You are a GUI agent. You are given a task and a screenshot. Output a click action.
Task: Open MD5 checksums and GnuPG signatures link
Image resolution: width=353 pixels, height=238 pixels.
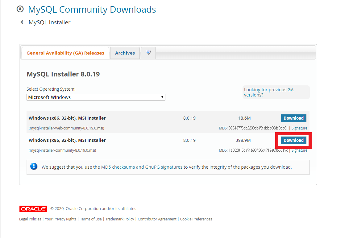pos(142,167)
